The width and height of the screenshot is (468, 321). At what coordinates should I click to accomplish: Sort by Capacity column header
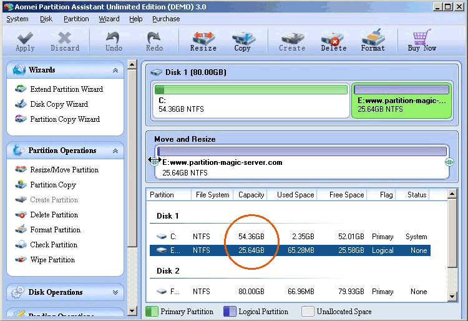[250, 195]
